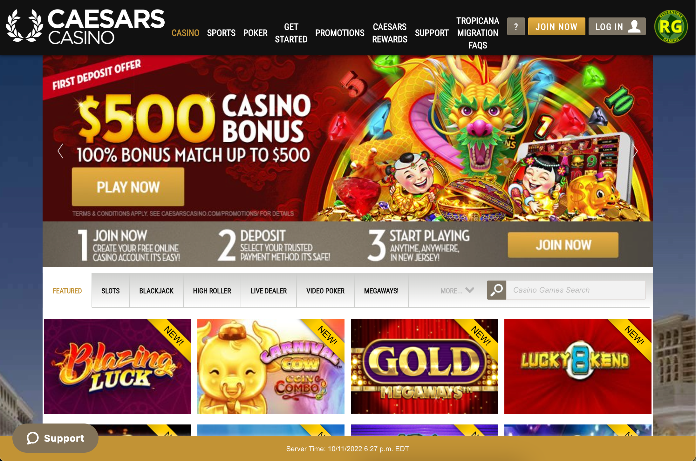Show previous banner with left arrow

(60, 151)
